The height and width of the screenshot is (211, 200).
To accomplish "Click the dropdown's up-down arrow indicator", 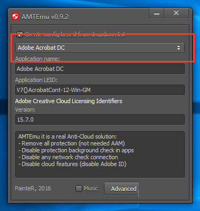I will click(178, 48).
